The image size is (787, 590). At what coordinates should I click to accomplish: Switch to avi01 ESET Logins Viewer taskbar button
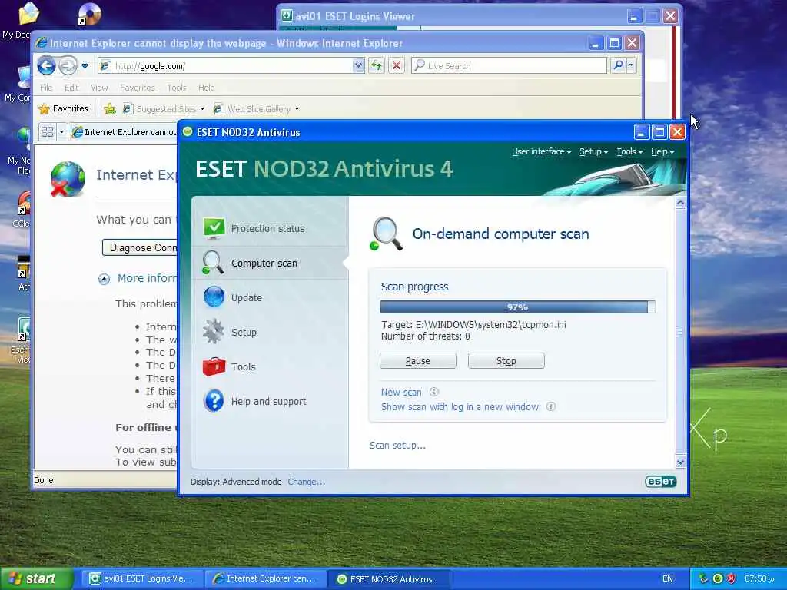pyautogui.click(x=141, y=579)
